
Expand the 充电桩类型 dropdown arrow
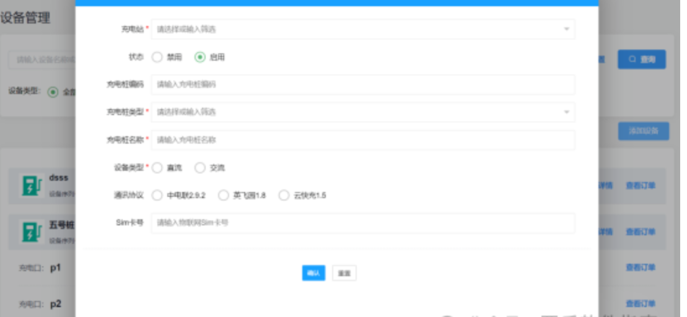point(566,112)
